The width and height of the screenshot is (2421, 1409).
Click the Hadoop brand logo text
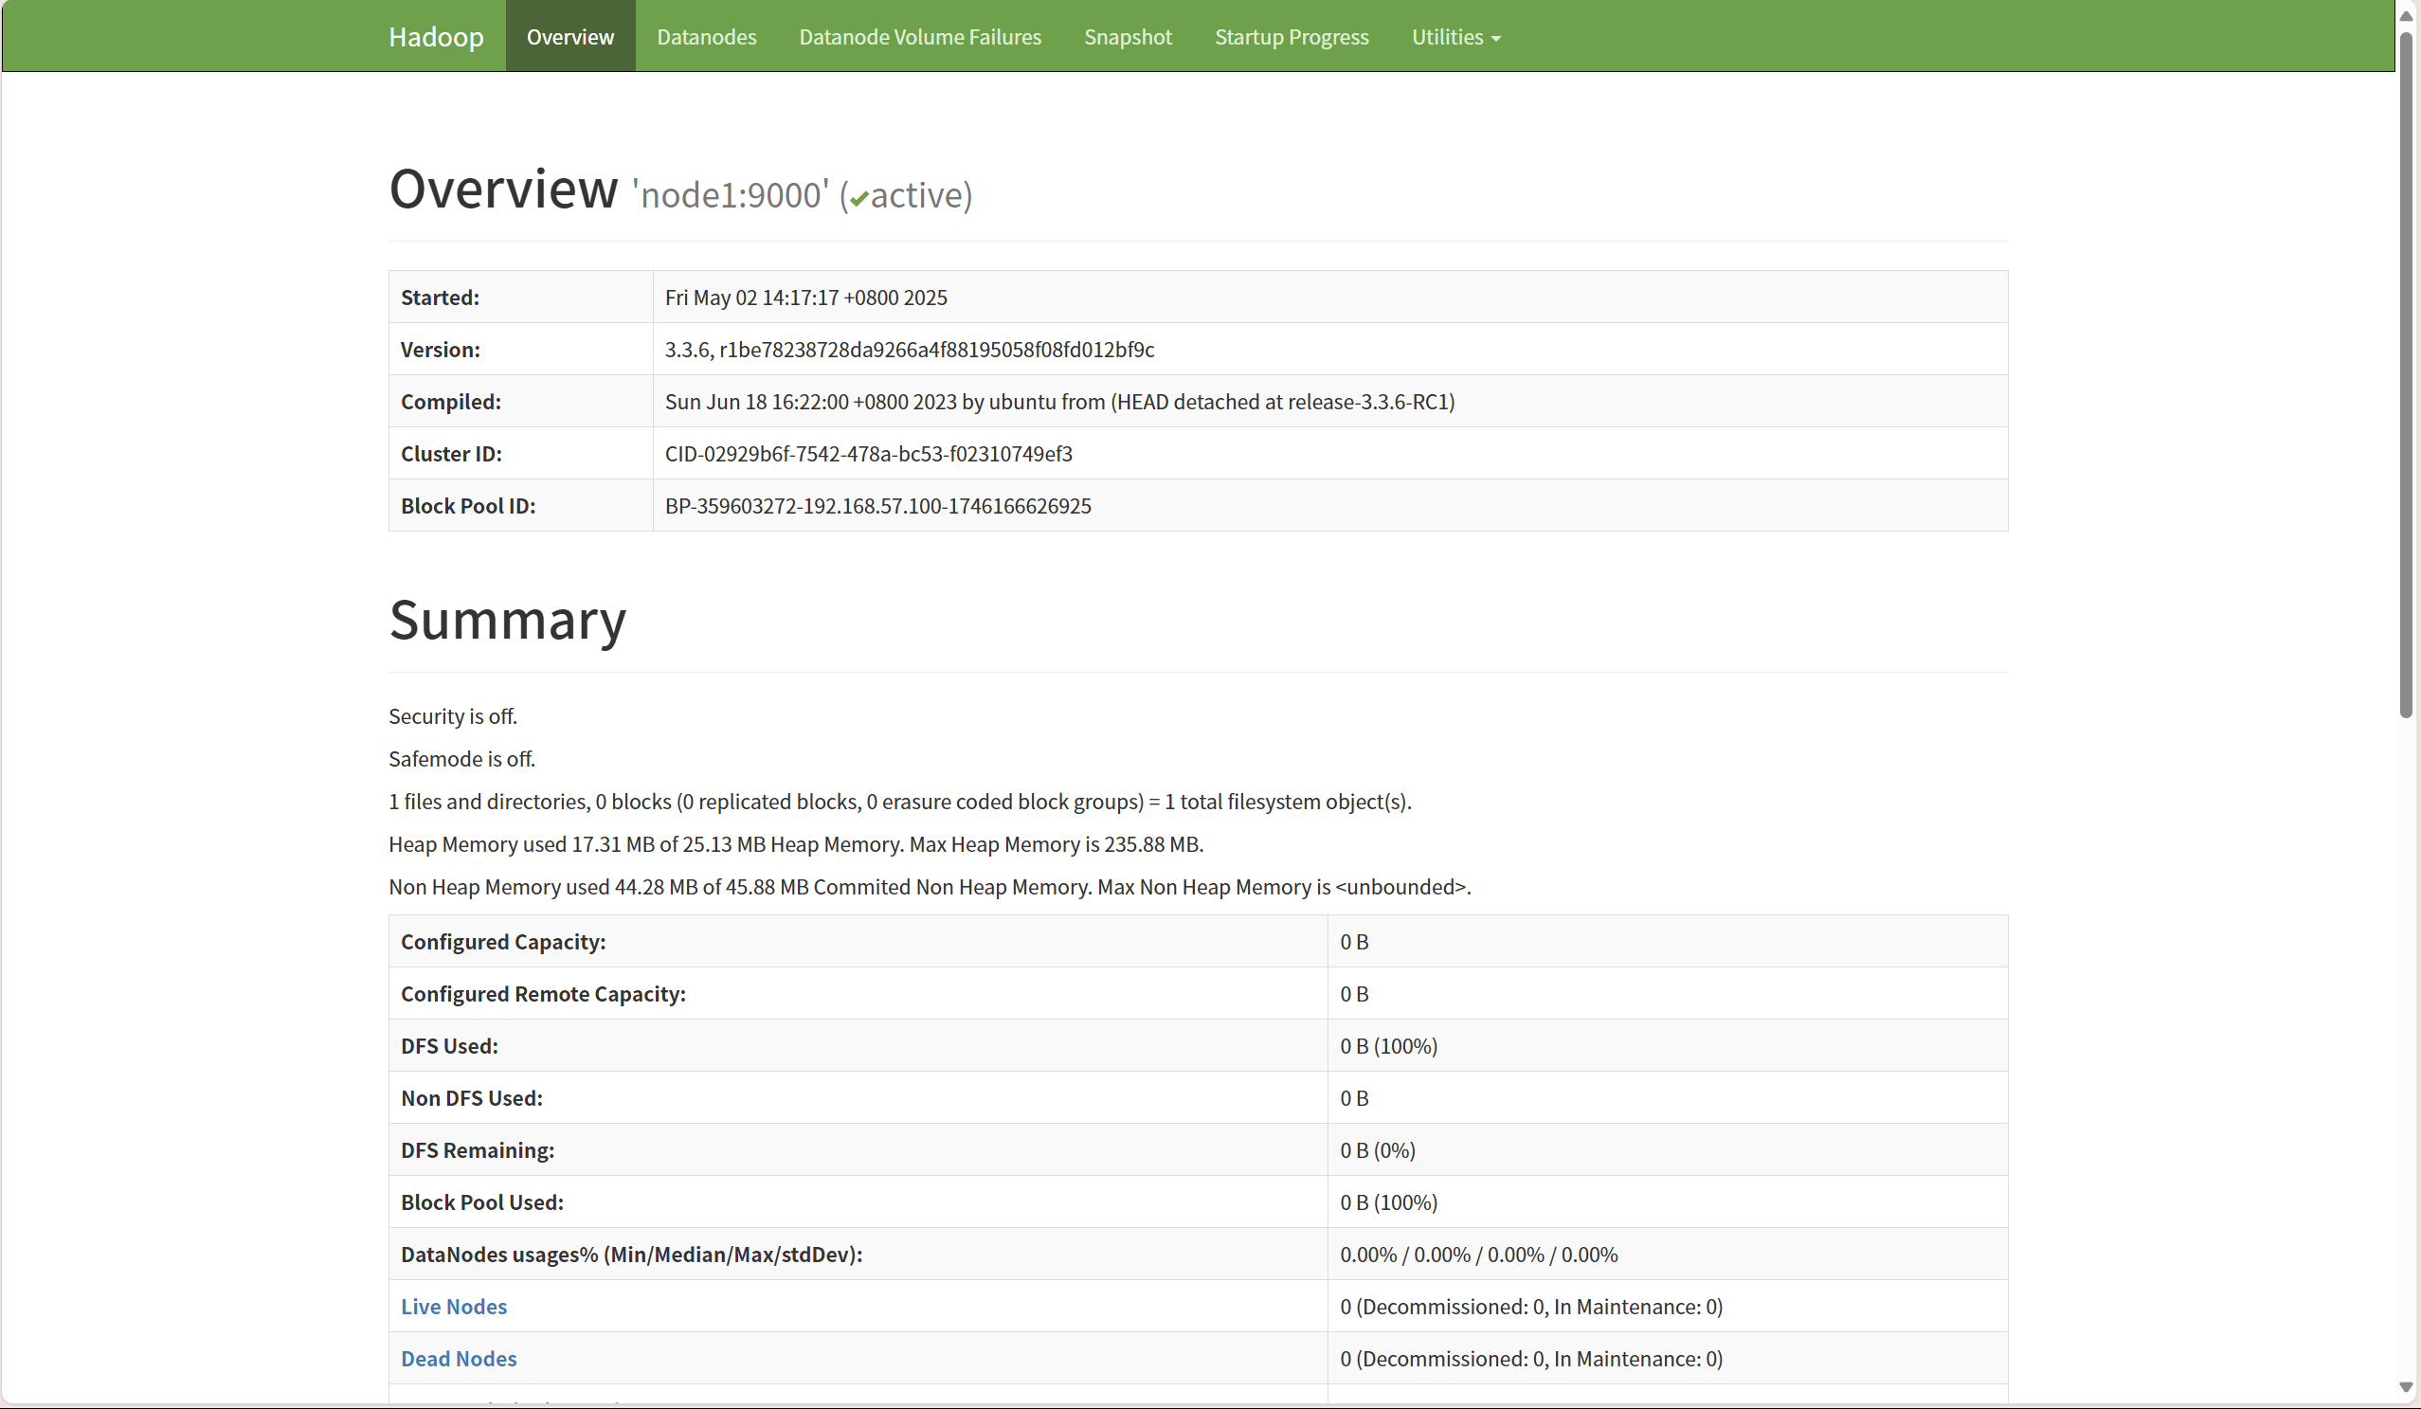(x=435, y=37)
